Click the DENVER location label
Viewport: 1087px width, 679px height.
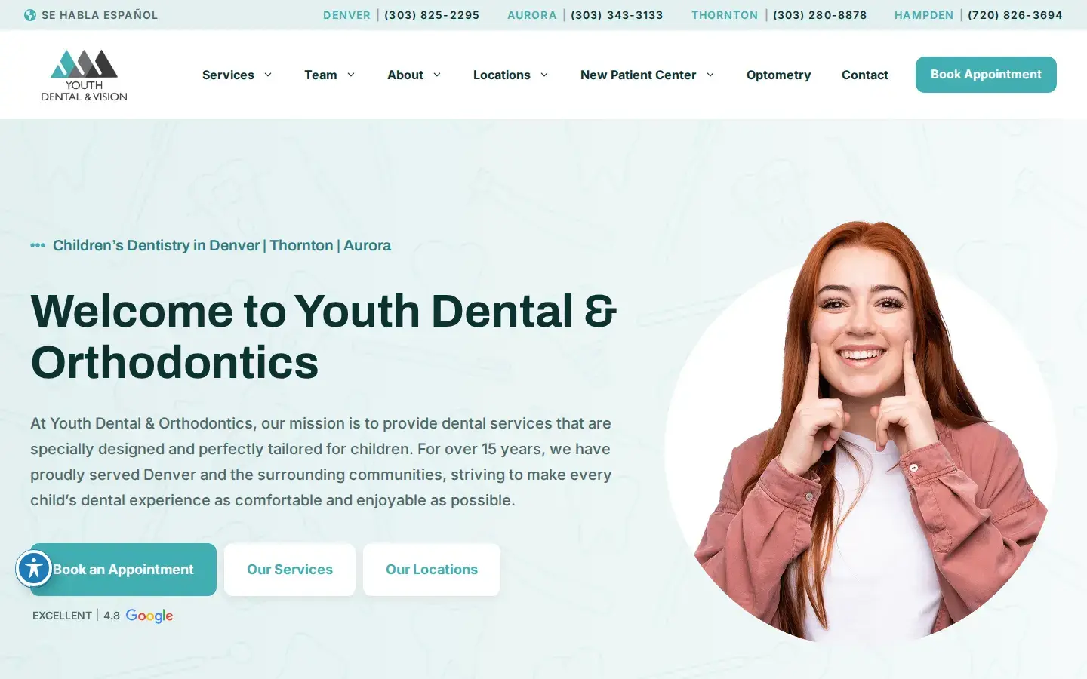(x=346, y=15)
